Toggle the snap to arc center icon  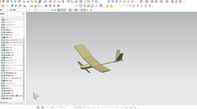pyautogui.click(x=76, y=10)
